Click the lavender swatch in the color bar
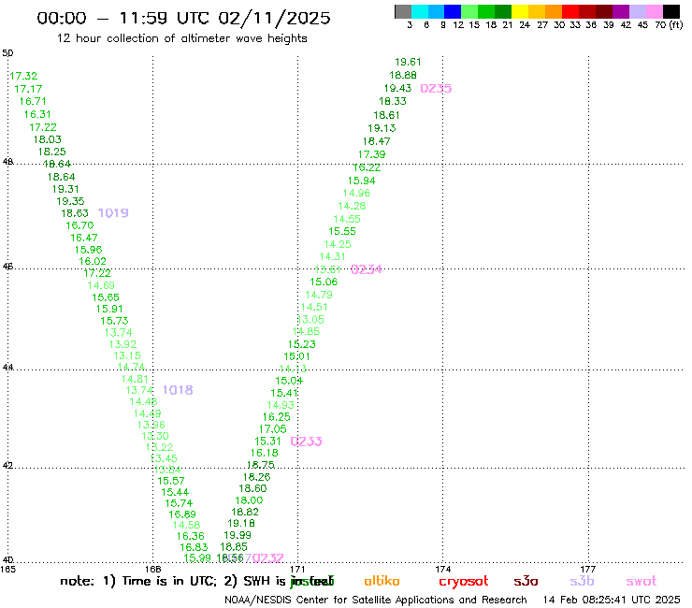The height and width of the screenshot is (608, 692). point(638,11)
